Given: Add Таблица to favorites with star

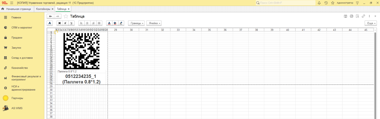Looking at the screenshot, I should pyautogui.click(x=66, y=16).
